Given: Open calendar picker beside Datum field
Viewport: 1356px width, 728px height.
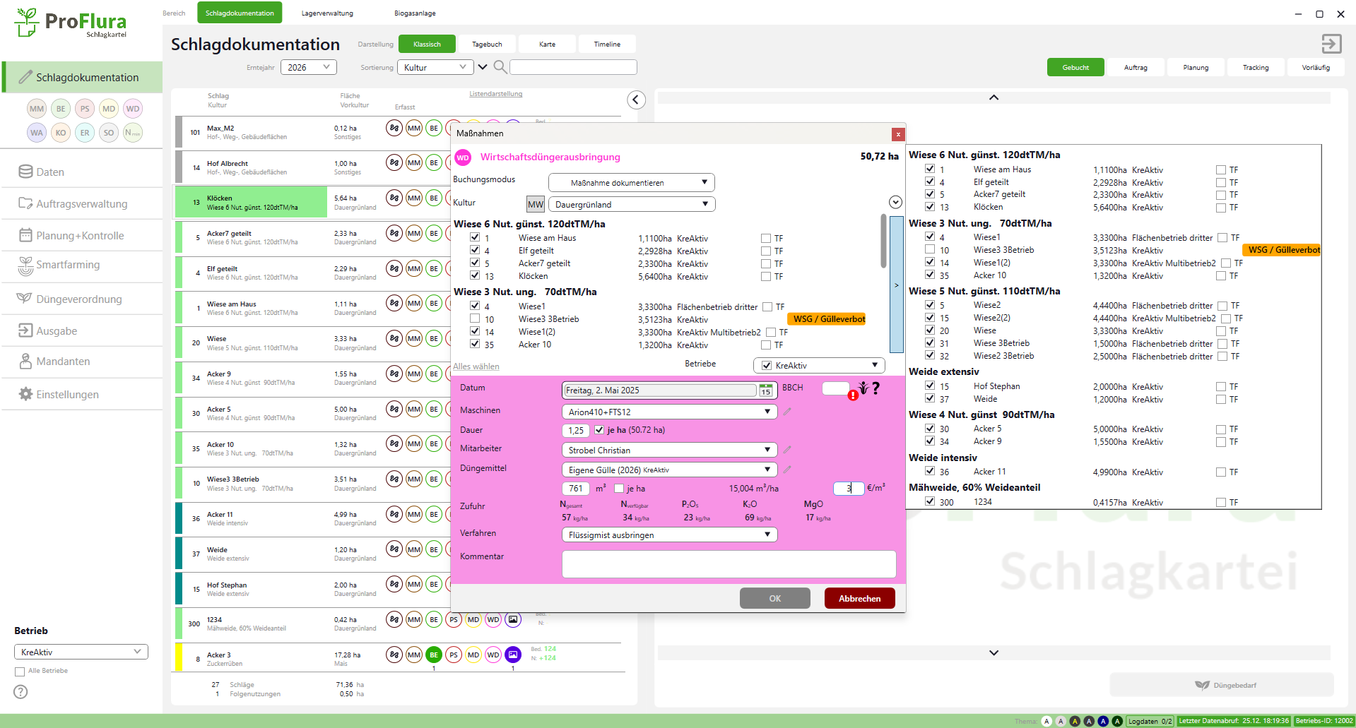Looking at the screenshot, I should tap(765, 390).
